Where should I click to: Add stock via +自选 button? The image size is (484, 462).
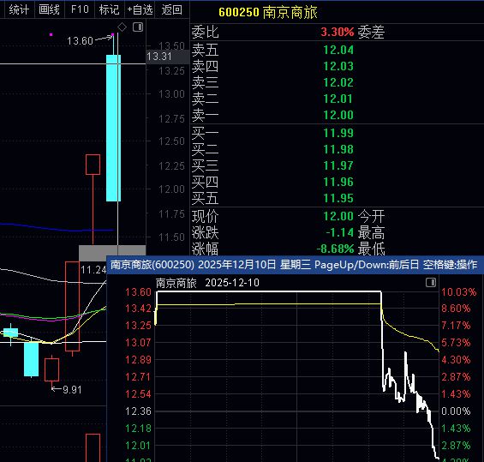[140, 9]
